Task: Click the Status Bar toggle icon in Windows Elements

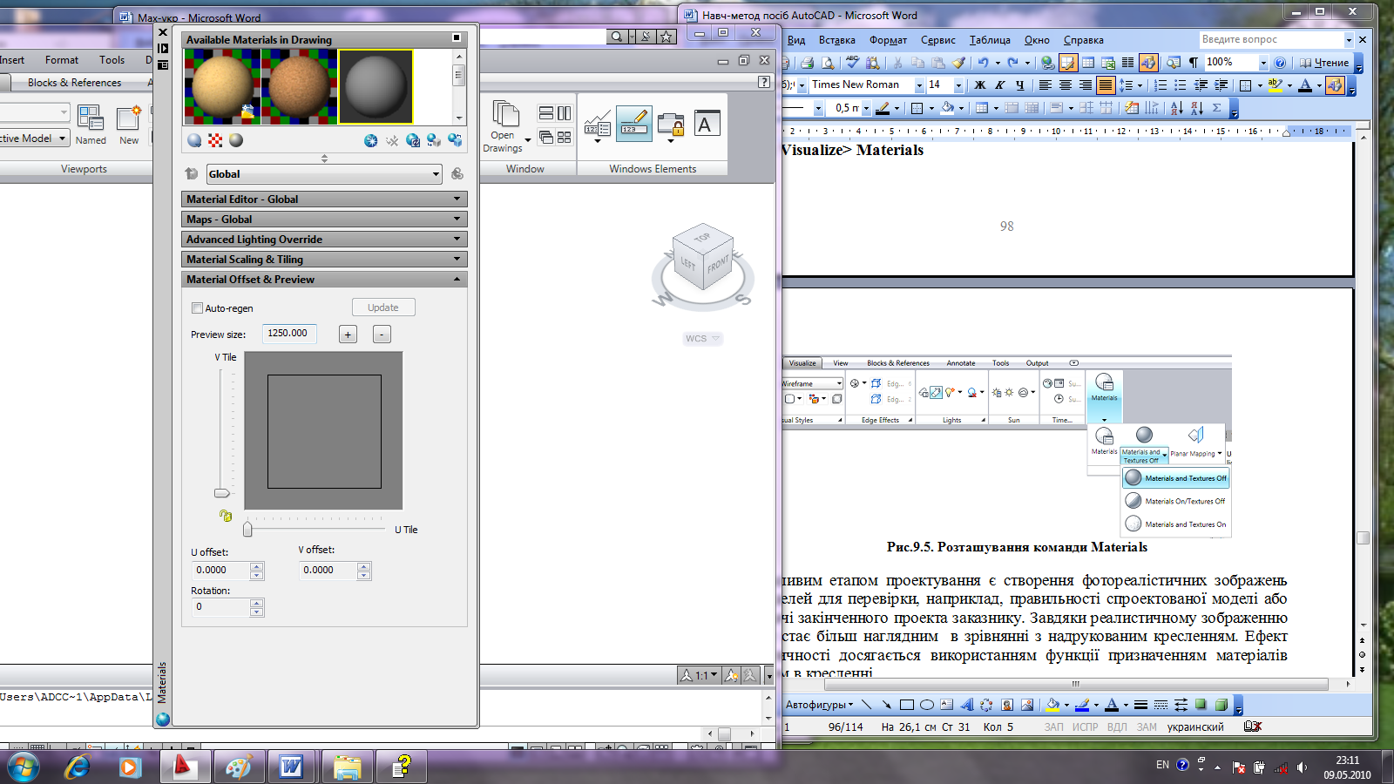Action: [598, 125]
